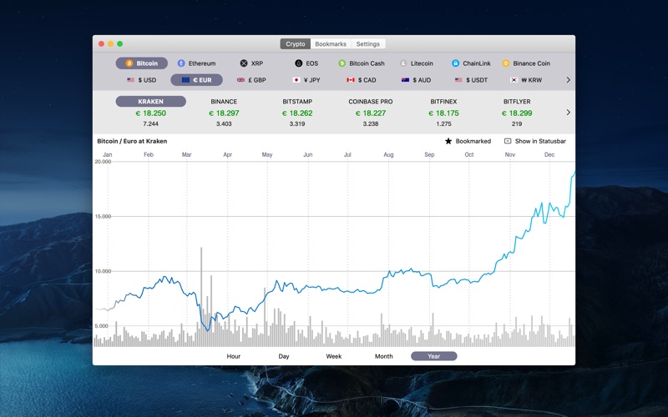
Task: Click the Coinbase Pro price € 18.227
Action: pos(371,113)
